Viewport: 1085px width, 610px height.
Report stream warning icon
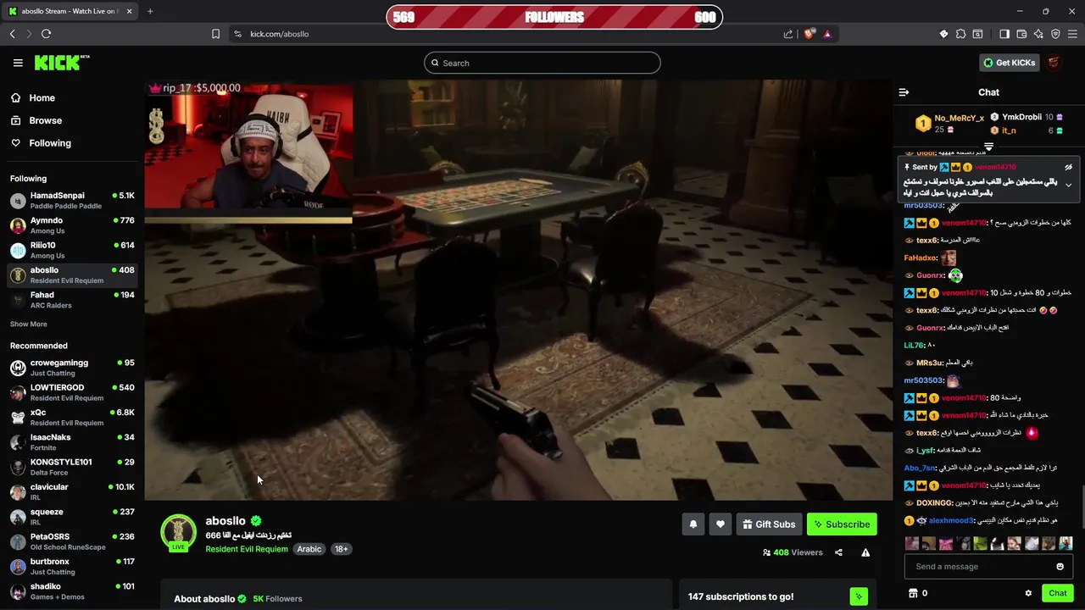pyautogui.click(x=865, y=552)
